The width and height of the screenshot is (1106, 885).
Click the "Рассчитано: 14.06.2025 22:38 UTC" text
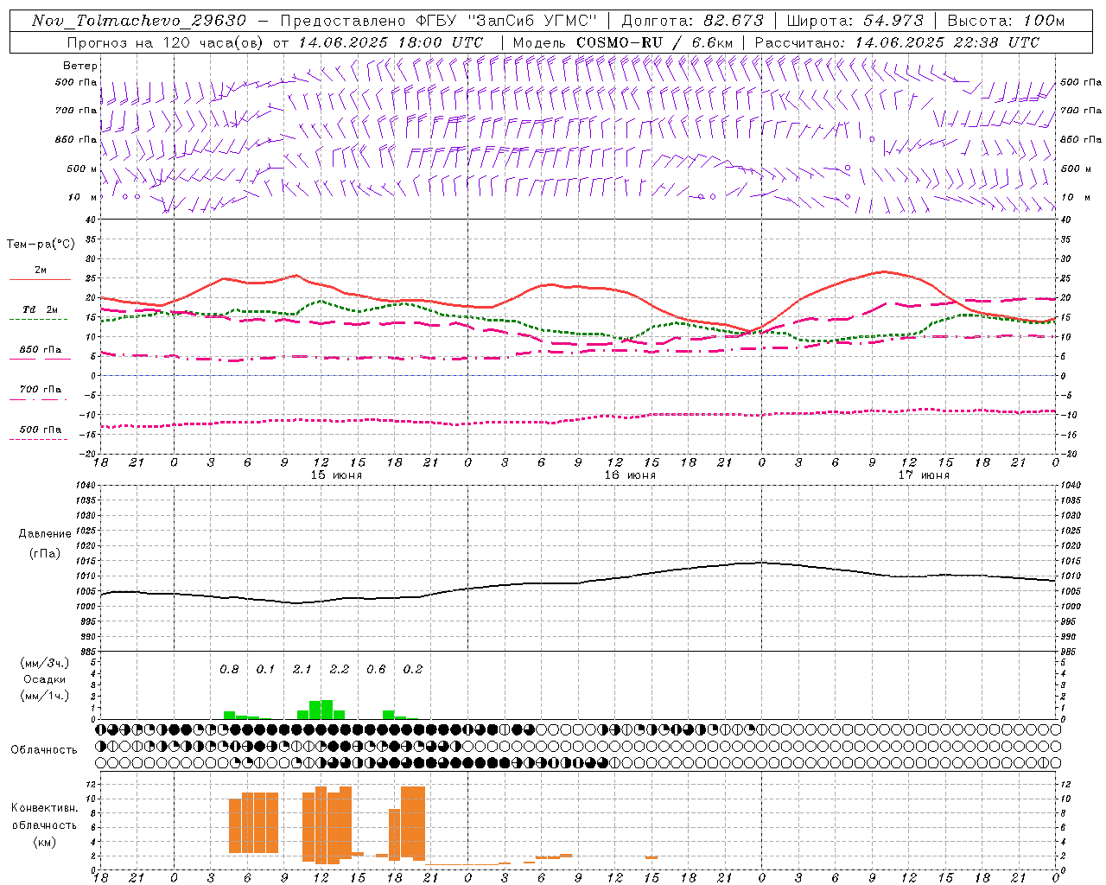click(897, 42)
